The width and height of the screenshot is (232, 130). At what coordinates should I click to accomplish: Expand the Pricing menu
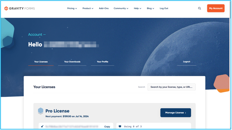pyautogui.click(x=72, y=8)
